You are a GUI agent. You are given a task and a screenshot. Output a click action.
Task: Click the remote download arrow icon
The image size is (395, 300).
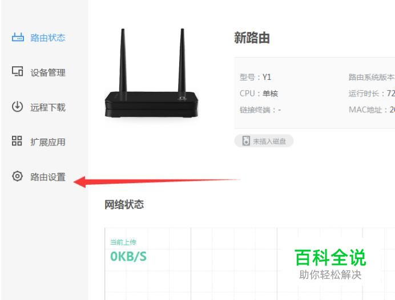click(x=17, y=107)
